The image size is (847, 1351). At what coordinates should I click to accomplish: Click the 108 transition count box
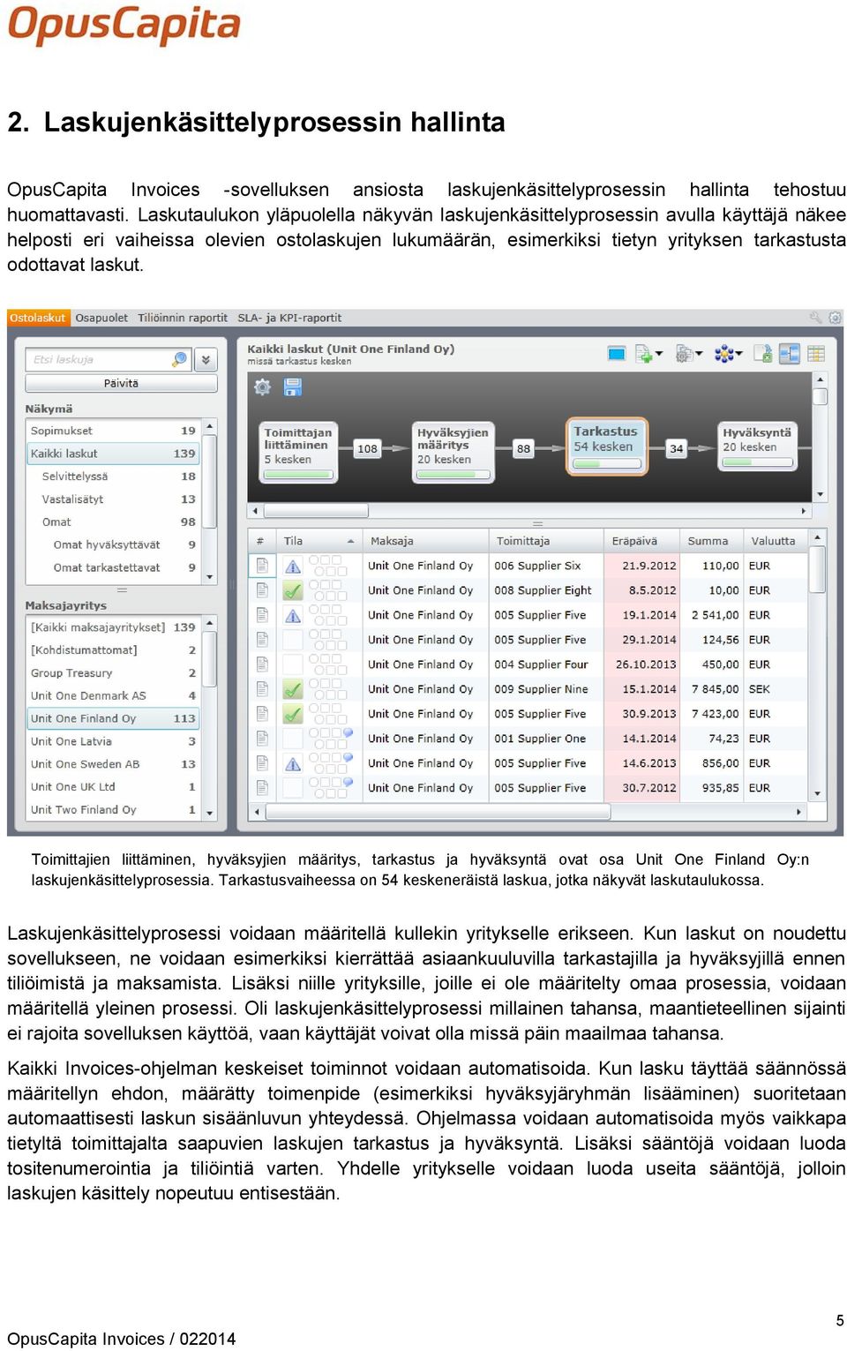(x=367, y=448)
